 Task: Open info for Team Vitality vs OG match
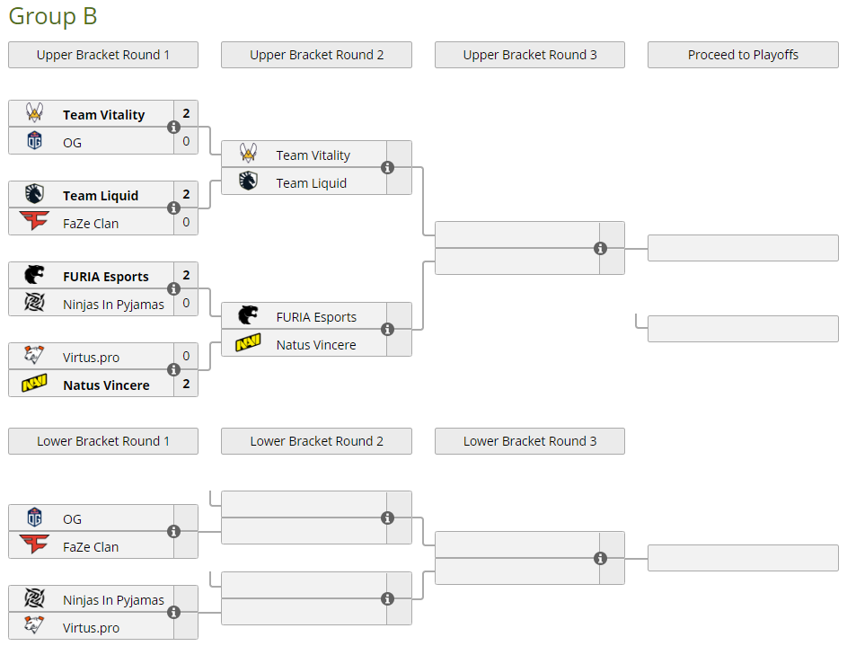[174, 128]
